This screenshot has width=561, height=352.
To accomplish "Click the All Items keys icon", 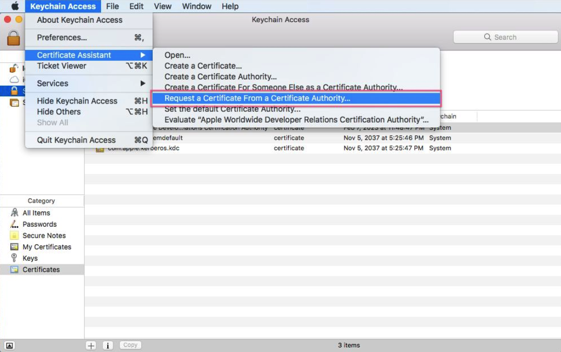I will click(x=14, y=212).
